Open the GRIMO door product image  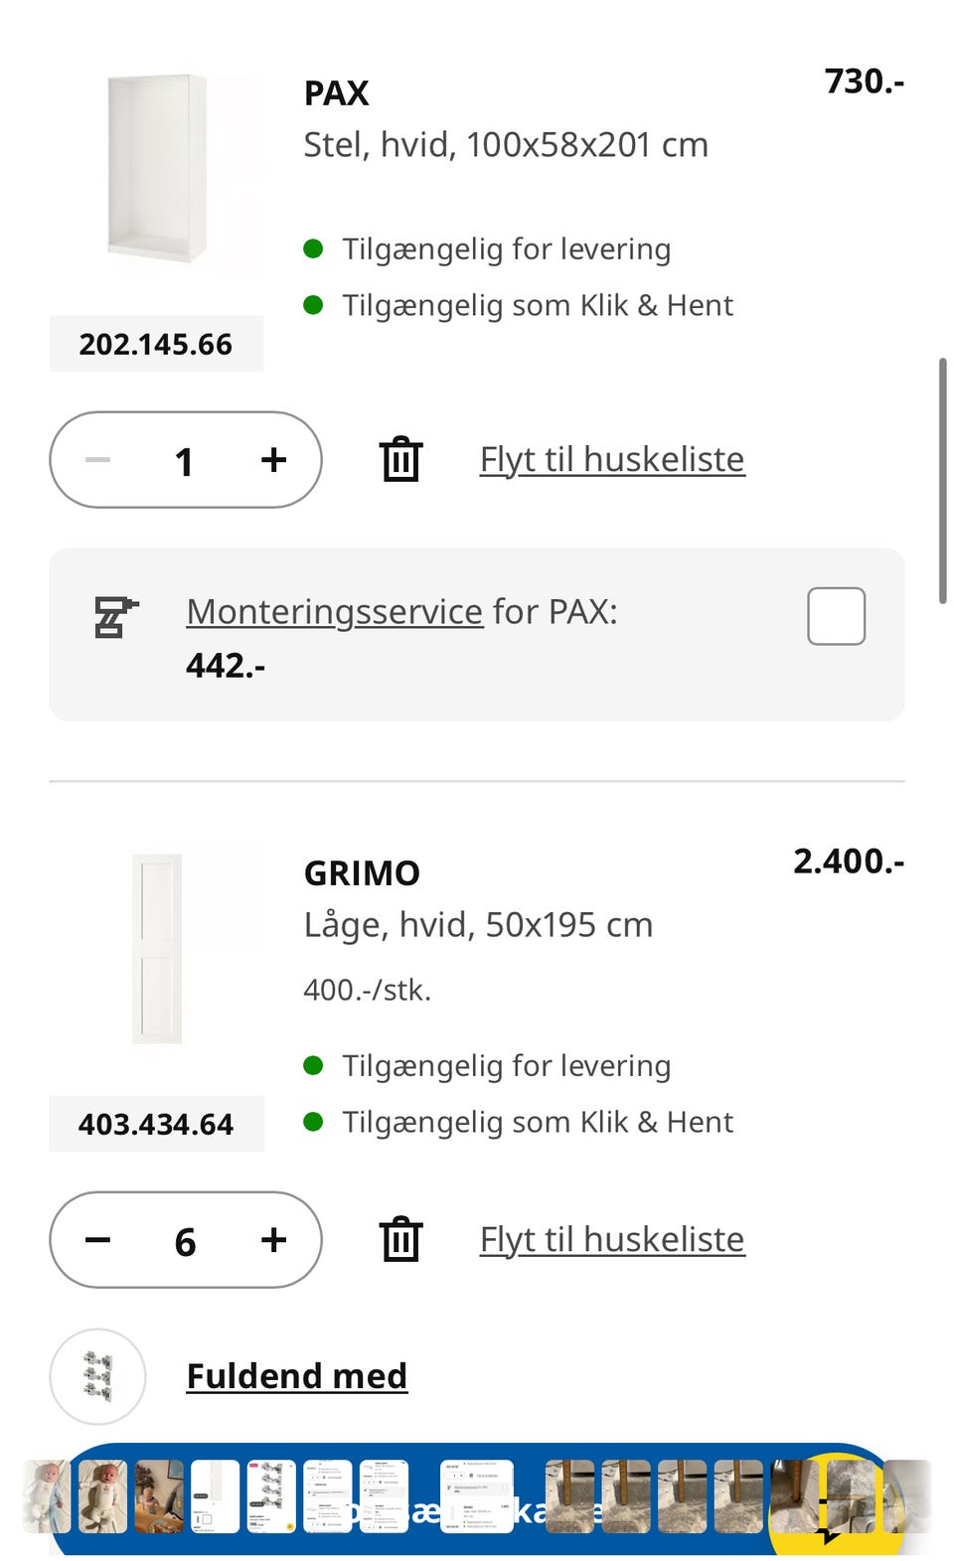pyautogui.click(x=157, y=949)
